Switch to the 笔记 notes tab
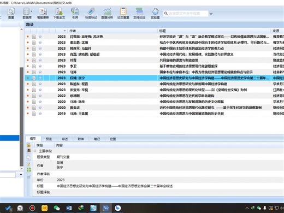The image size is (284, 213). tap(97, 139)
